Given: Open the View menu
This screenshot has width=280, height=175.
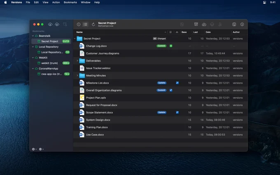Looking at the screenshot, I should pyautogui.click(x=45, y=2).
